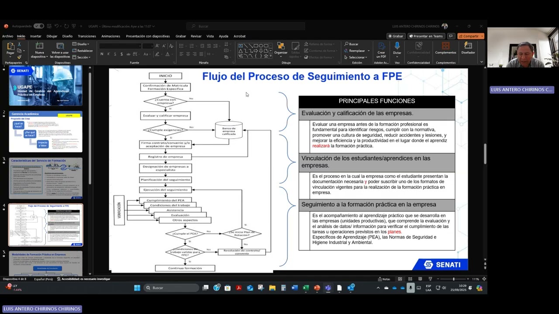Viewport: 559px width, 314px height.
Task: Click the star shape in shapes gallery
Action: coord(266,55)
